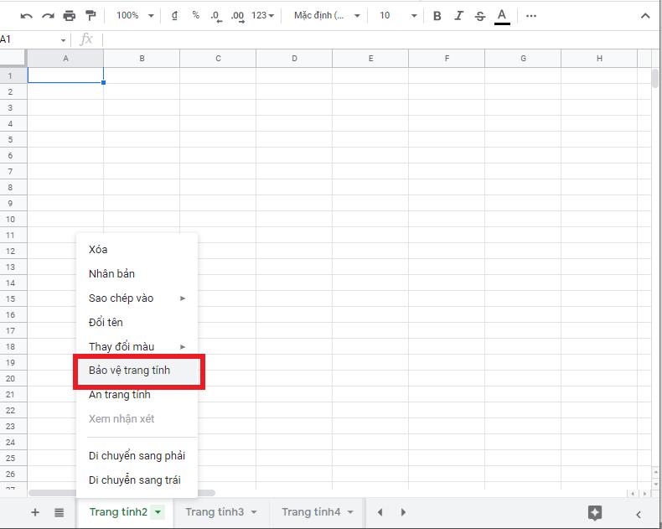Open the 123 number format dropdown
662x529 pixels.
(262, 16)
